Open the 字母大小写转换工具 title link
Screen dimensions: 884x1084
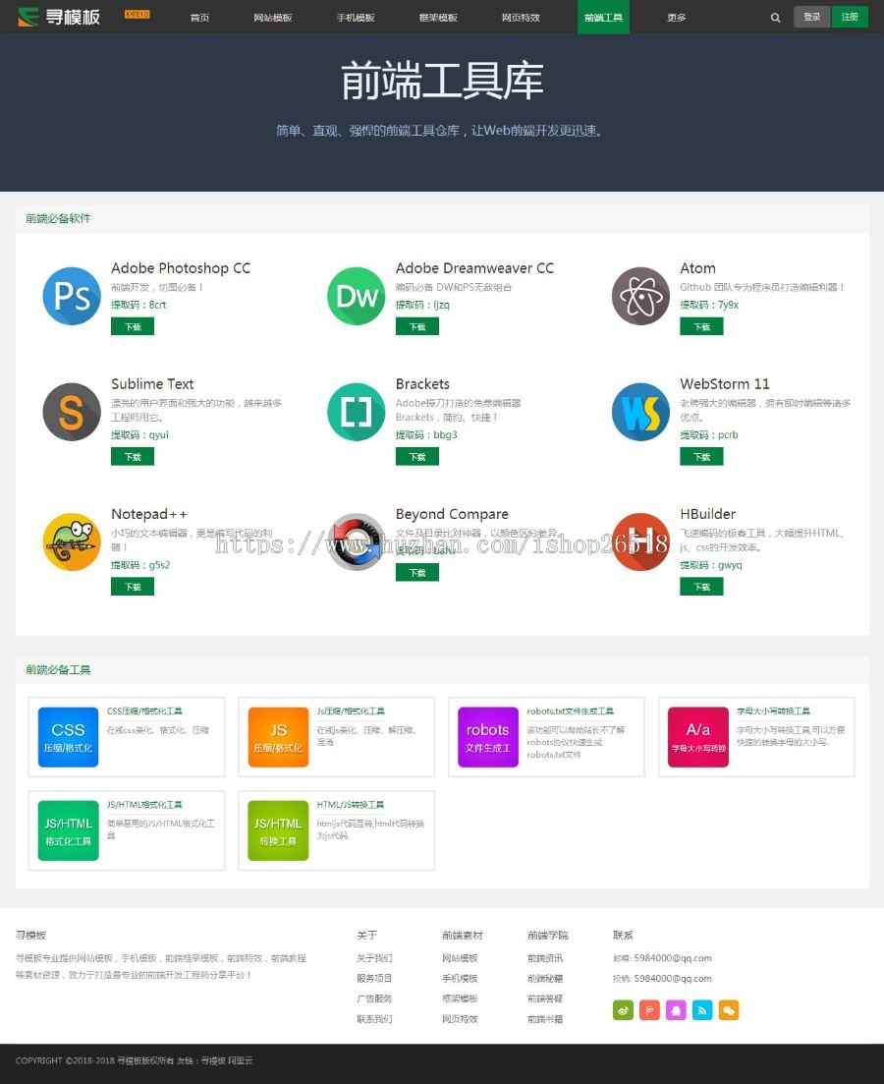click(x=773, y=712)
